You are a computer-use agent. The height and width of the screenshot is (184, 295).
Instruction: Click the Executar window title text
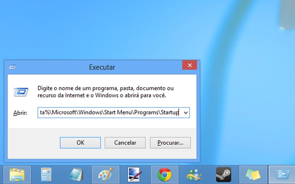pos(102,67)
